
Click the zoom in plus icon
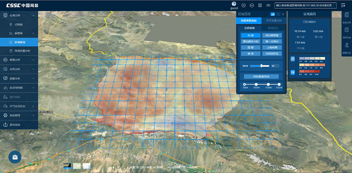point(244,5)
